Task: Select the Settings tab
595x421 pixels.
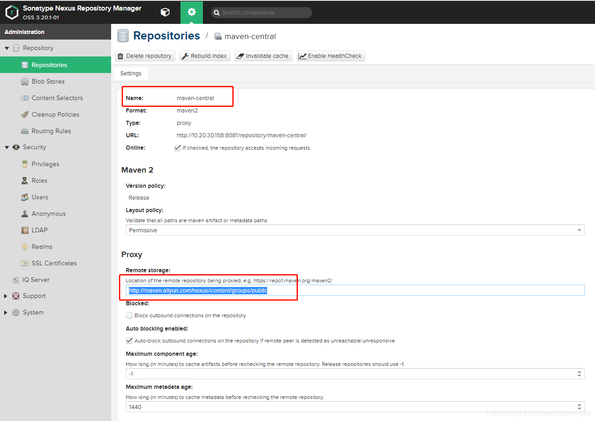Action: tap(131, 73)
